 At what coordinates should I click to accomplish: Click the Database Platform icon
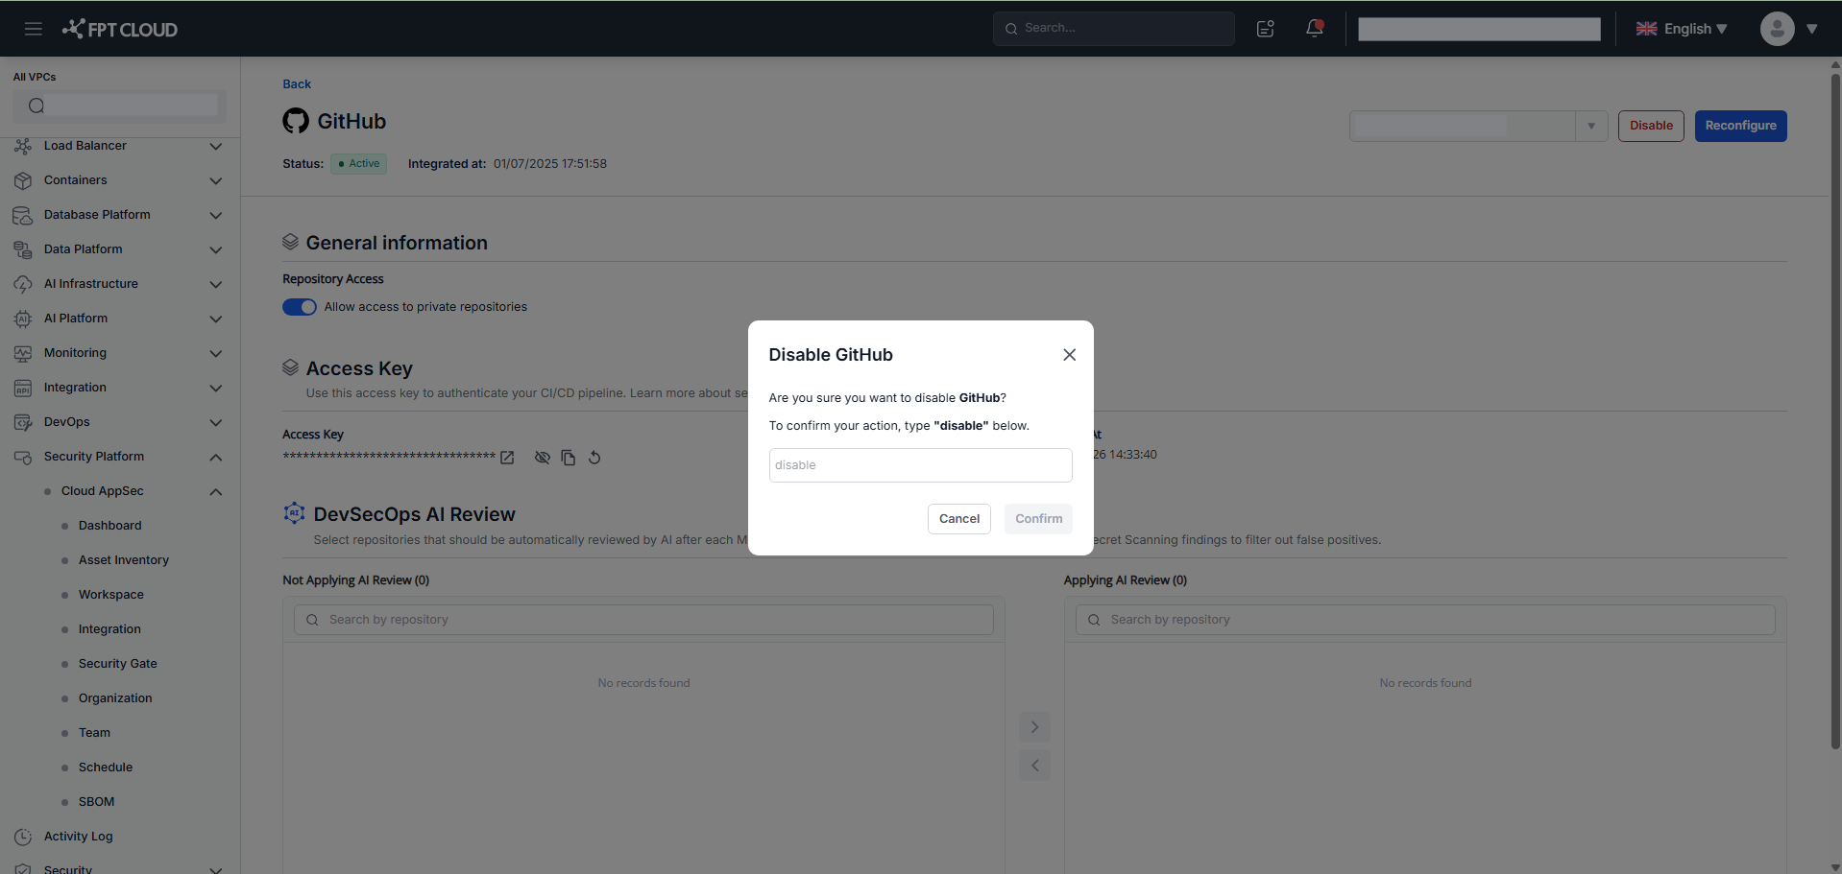click(23, 215)
